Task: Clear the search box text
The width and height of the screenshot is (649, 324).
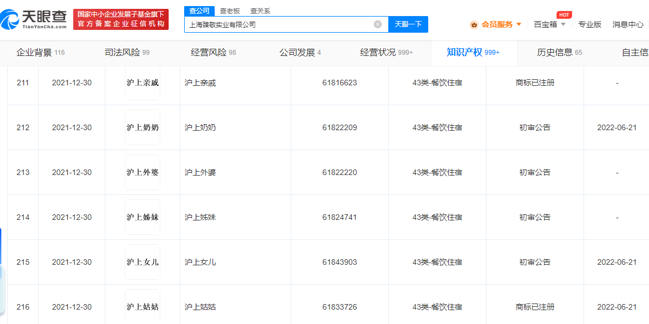Action: tap(378, 24)
